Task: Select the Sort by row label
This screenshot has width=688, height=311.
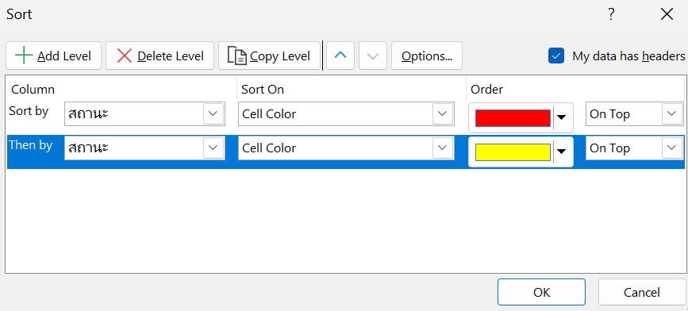Action: tap(29, 111)
